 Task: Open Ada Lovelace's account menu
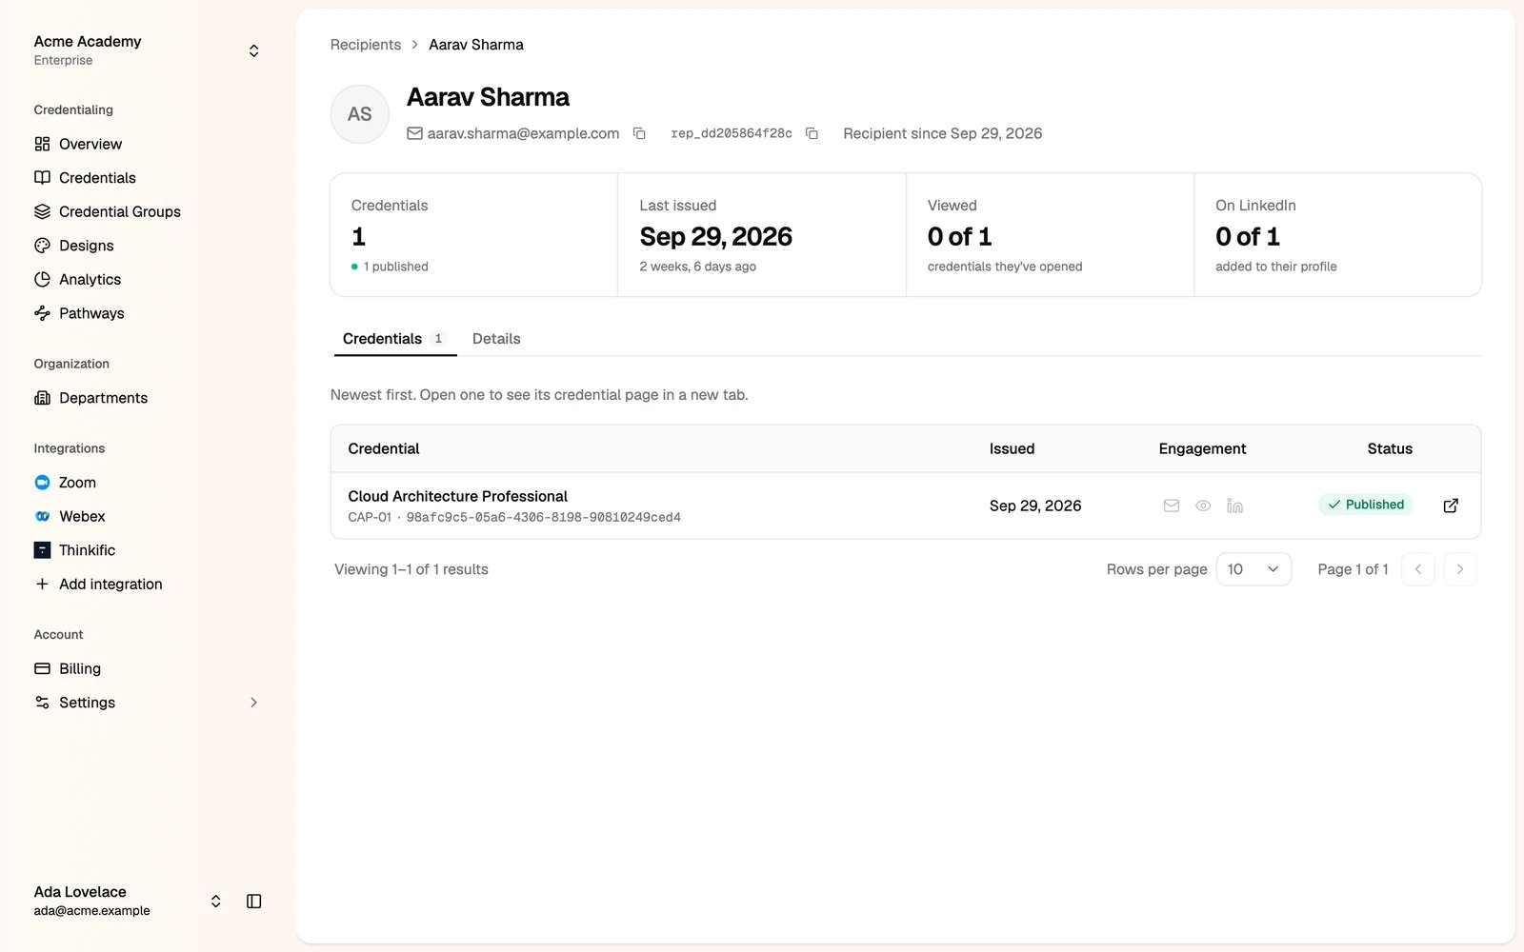(129, 901)
